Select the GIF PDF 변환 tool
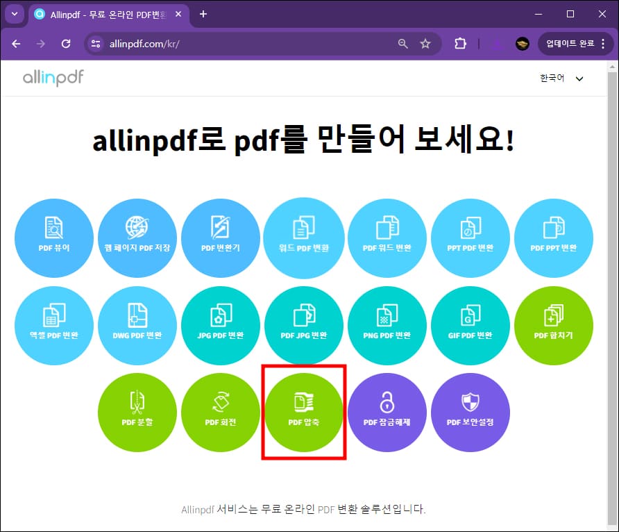This screenshot has height=532, width=619. [470, 325]
